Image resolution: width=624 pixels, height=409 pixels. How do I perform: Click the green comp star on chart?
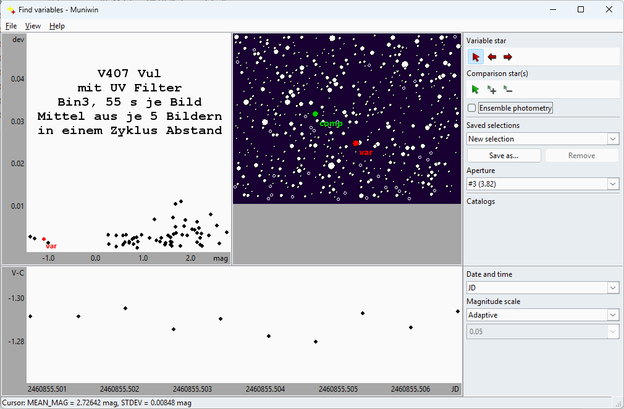coord(315,114)
